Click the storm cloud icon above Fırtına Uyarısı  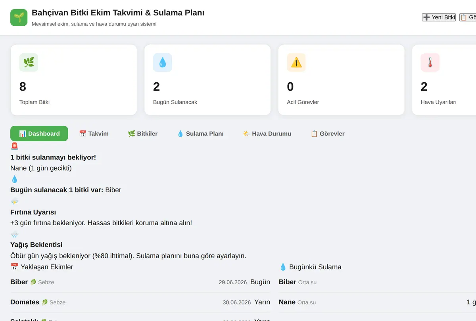click(x=15, y=201)
